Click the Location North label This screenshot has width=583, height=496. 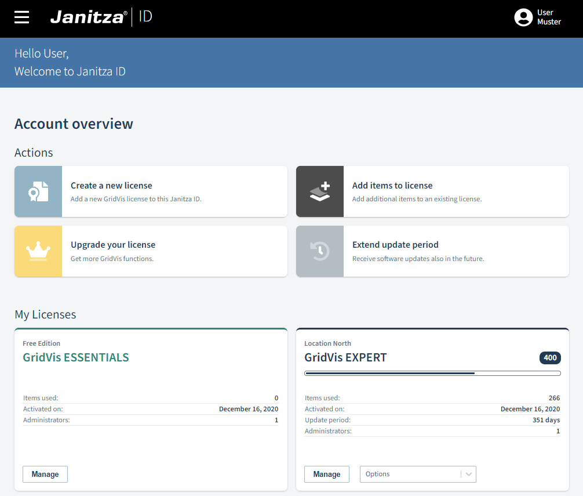(x=327, y=343)
